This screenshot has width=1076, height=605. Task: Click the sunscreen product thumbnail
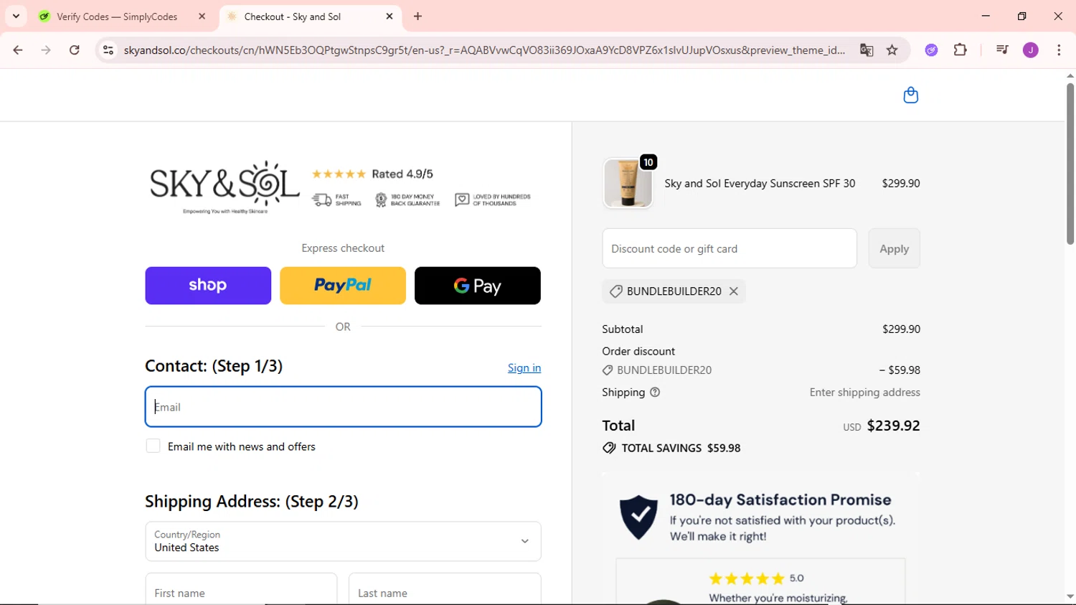(x=628, y=184)
